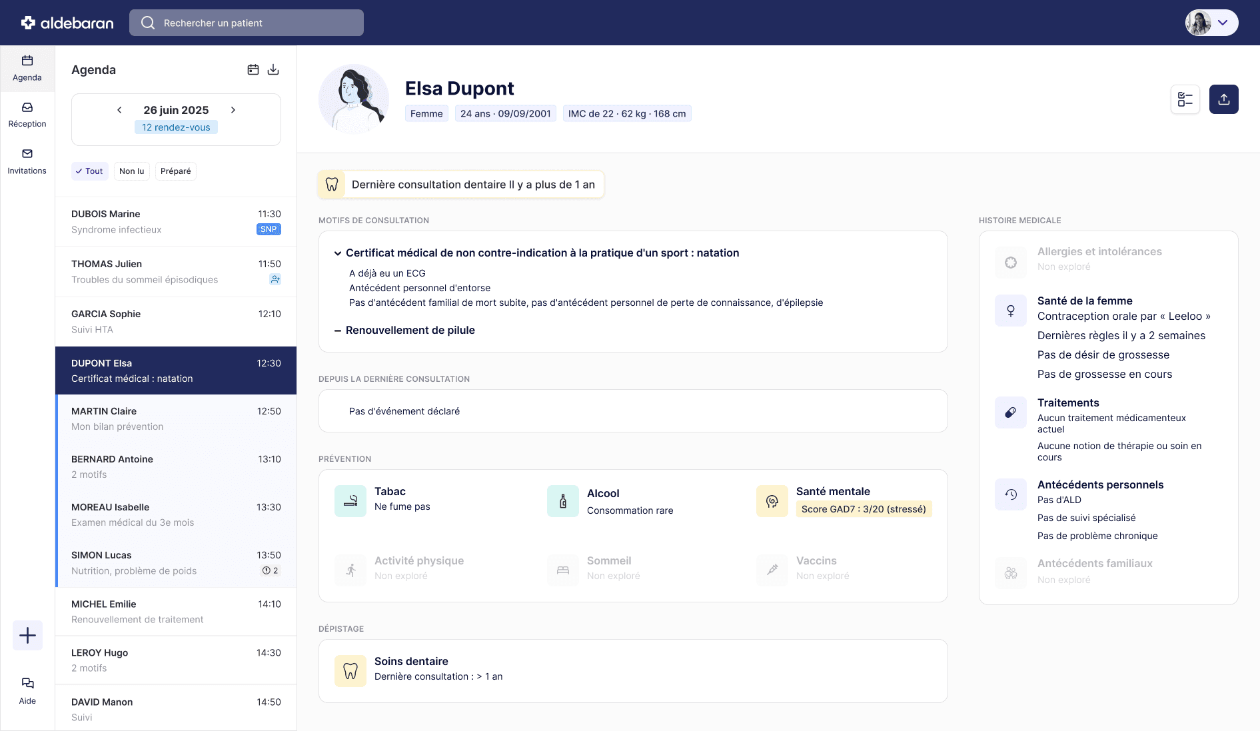Open the Réception inbox section
Viewport: 1260px width, 731px height.
pyautogui.click(x=27, y=115)
